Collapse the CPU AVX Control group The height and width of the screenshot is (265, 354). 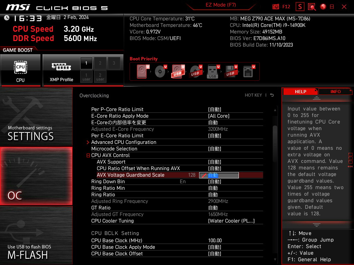point(88,156)
